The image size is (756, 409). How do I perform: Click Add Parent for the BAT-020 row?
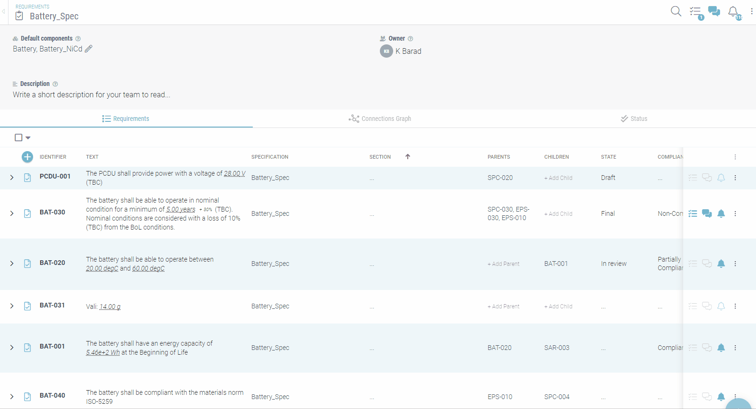point(503,264)
